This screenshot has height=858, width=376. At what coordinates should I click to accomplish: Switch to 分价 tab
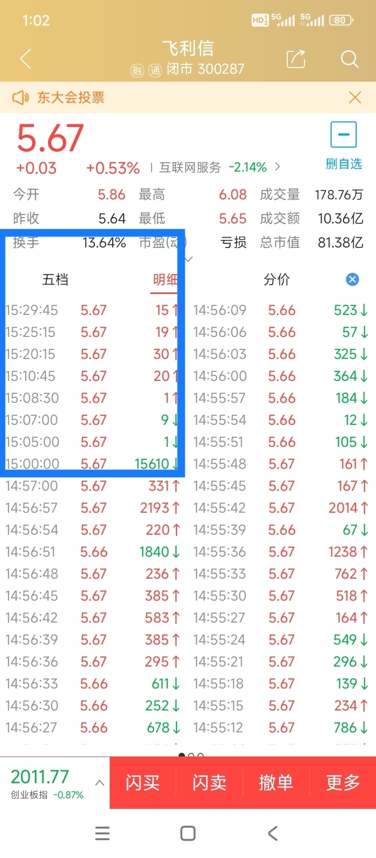point(277,279)
